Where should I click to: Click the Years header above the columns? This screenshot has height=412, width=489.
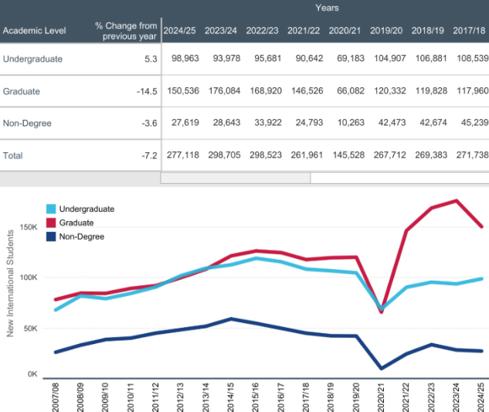326,7
